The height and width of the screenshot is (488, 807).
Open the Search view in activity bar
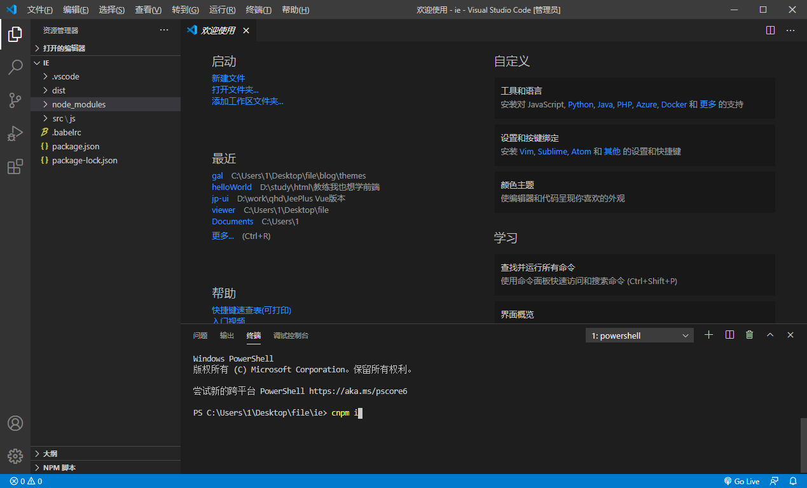(15, 67)
